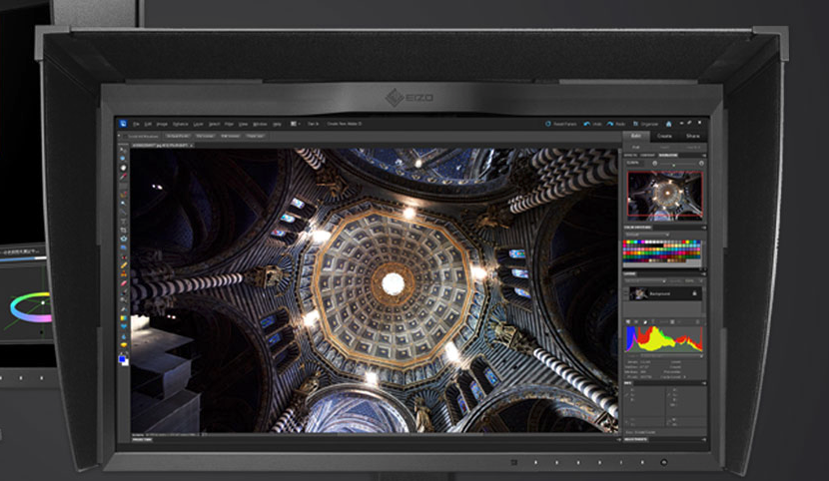Click the Redo arrow icon
Screen dimensions: 829x481
point(610,124)
